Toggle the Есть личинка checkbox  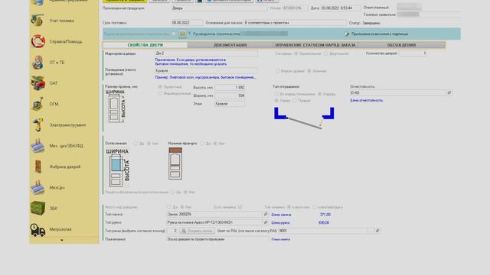click(240, 207)
